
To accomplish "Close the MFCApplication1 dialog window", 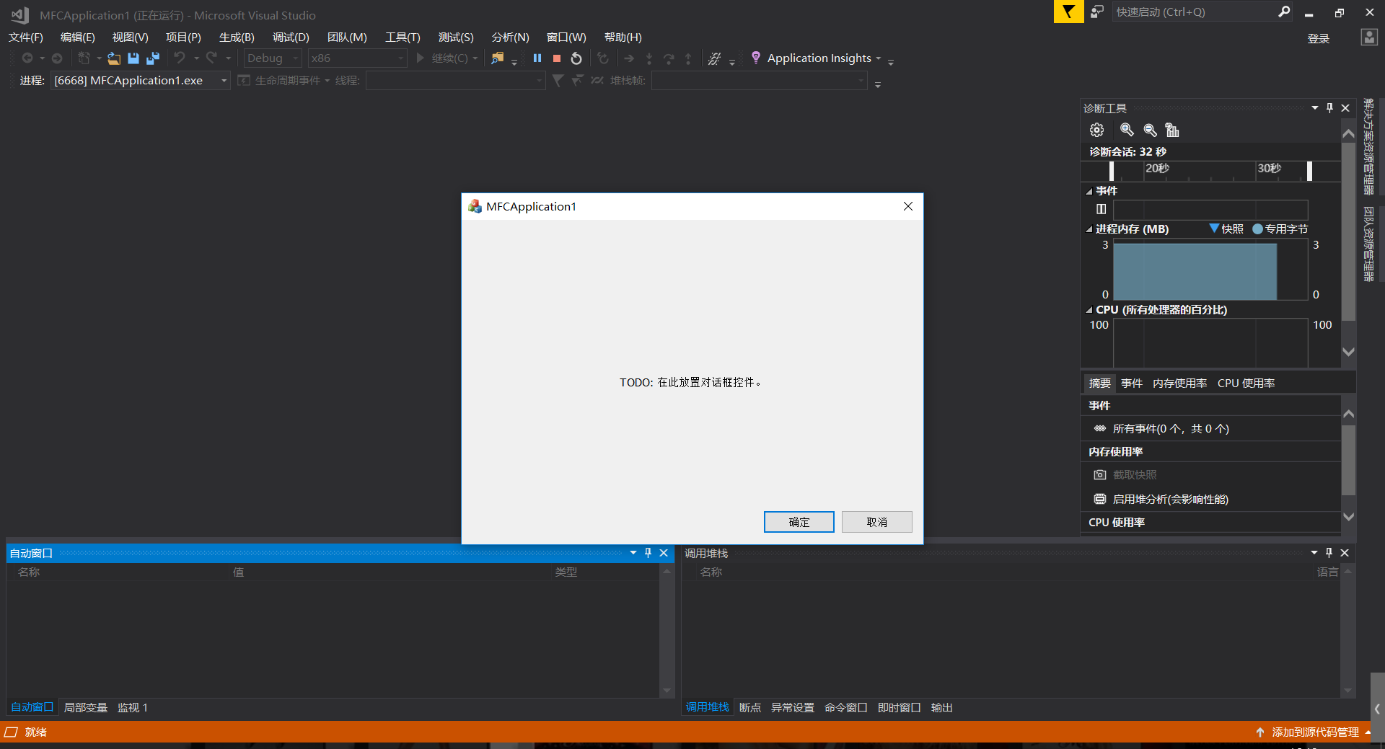I will (907, 206).
